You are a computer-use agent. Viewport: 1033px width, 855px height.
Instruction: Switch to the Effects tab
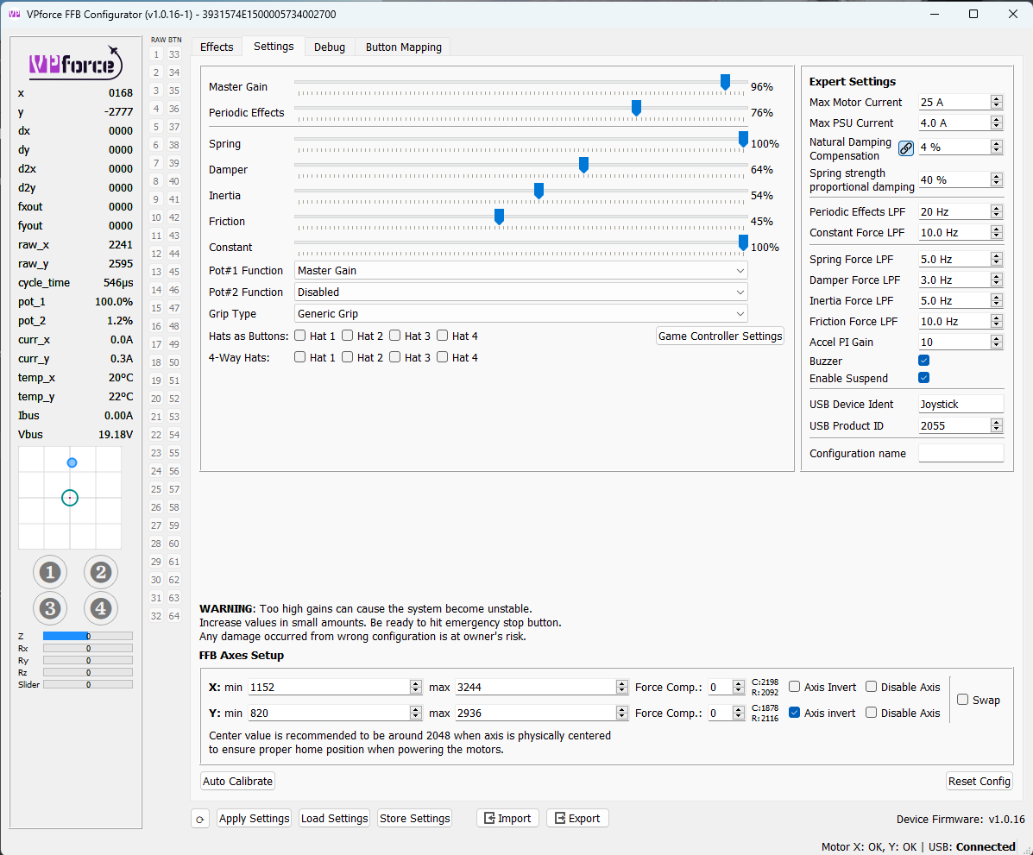(x=217, y=47)
